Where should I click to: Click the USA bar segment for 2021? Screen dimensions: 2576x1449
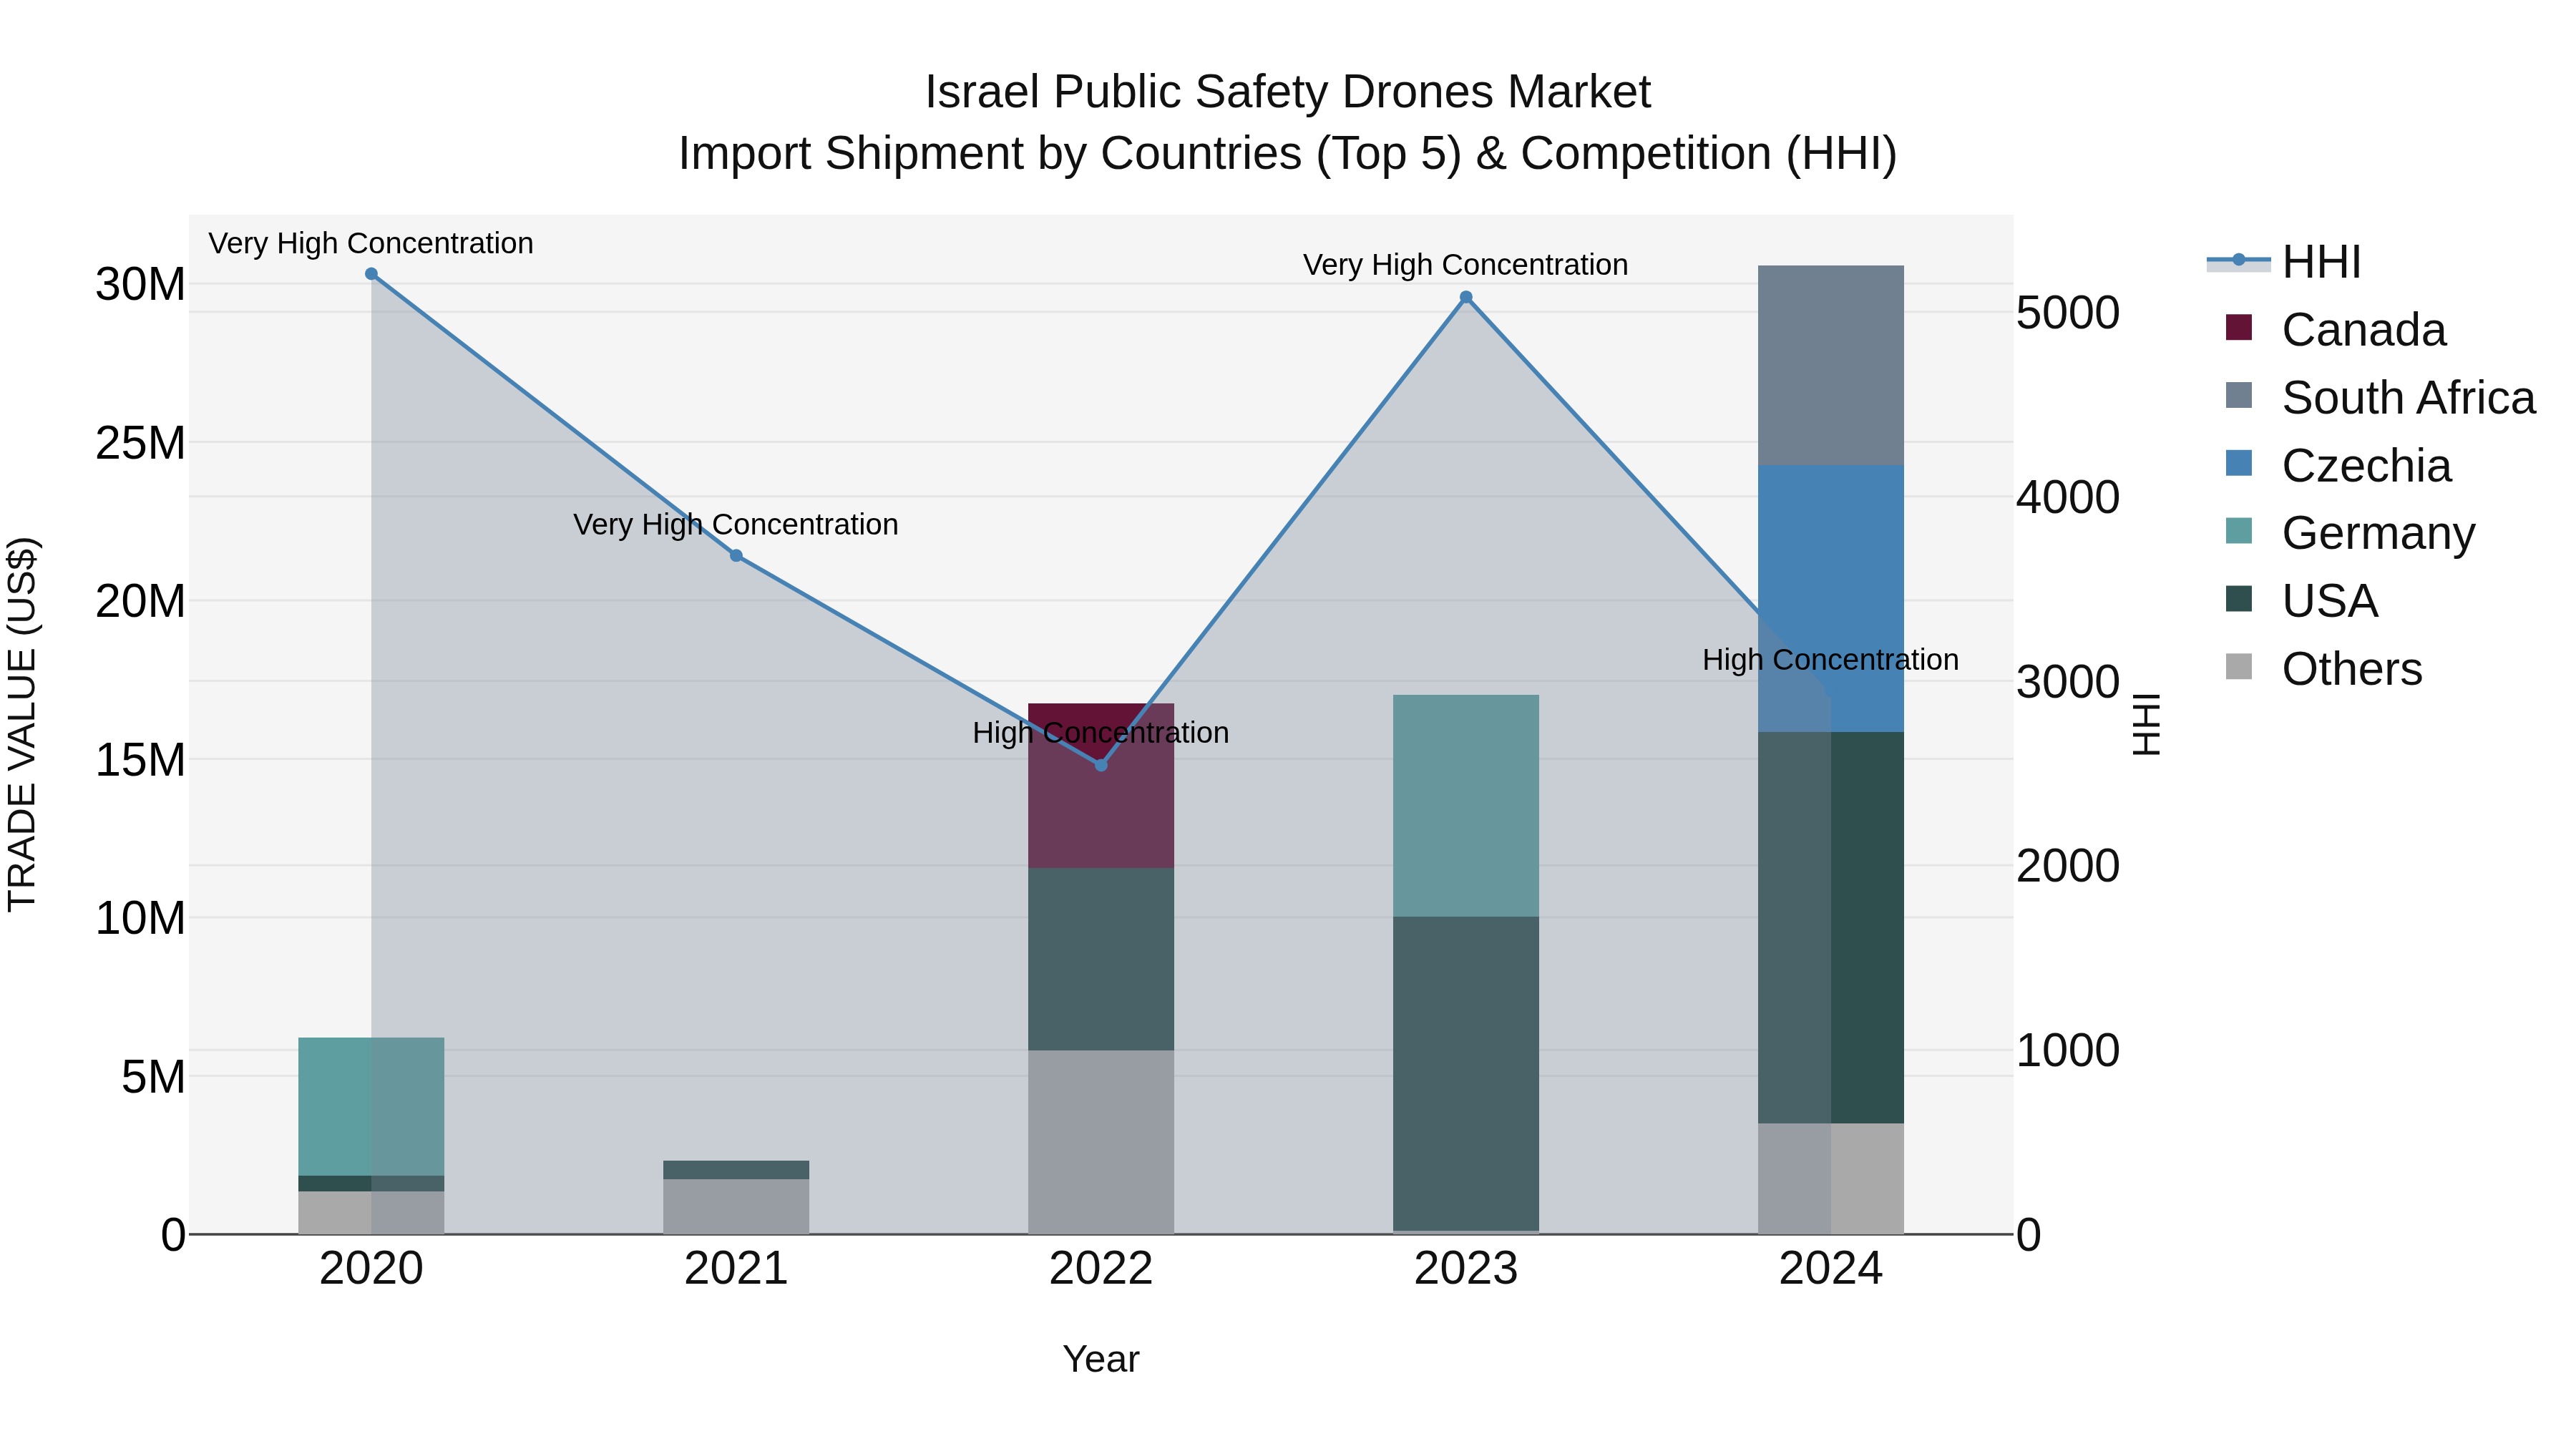736,1170
